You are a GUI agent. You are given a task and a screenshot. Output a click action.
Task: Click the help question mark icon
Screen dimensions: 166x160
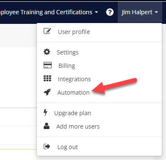(110, 12)
